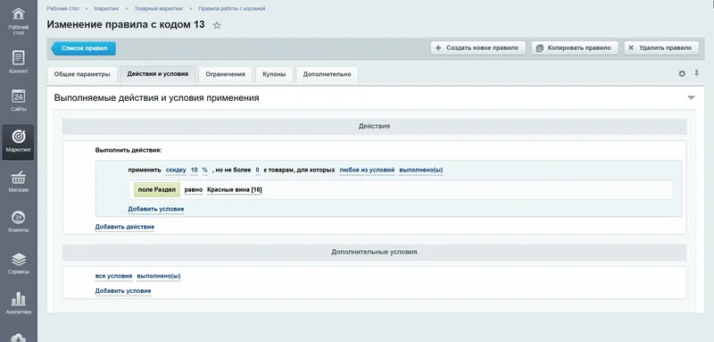Change the % discount unit
The width and height of the screenshot is (714, 342).
pyautogui.click(x=205, y=171)
